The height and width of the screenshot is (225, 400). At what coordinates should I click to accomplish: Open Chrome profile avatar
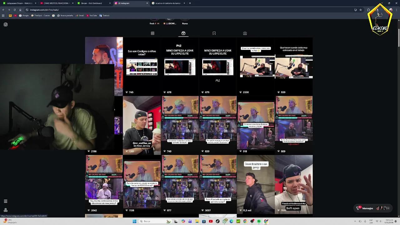391,10
